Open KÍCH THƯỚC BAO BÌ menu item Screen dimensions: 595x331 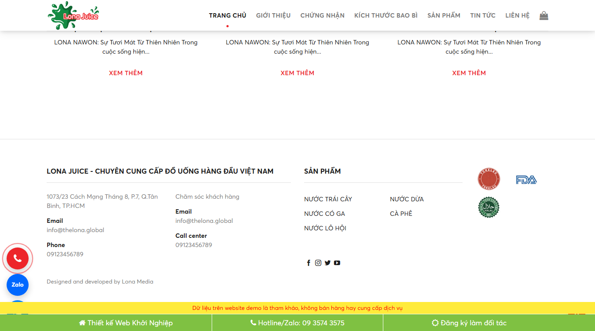tap(386, 15)
